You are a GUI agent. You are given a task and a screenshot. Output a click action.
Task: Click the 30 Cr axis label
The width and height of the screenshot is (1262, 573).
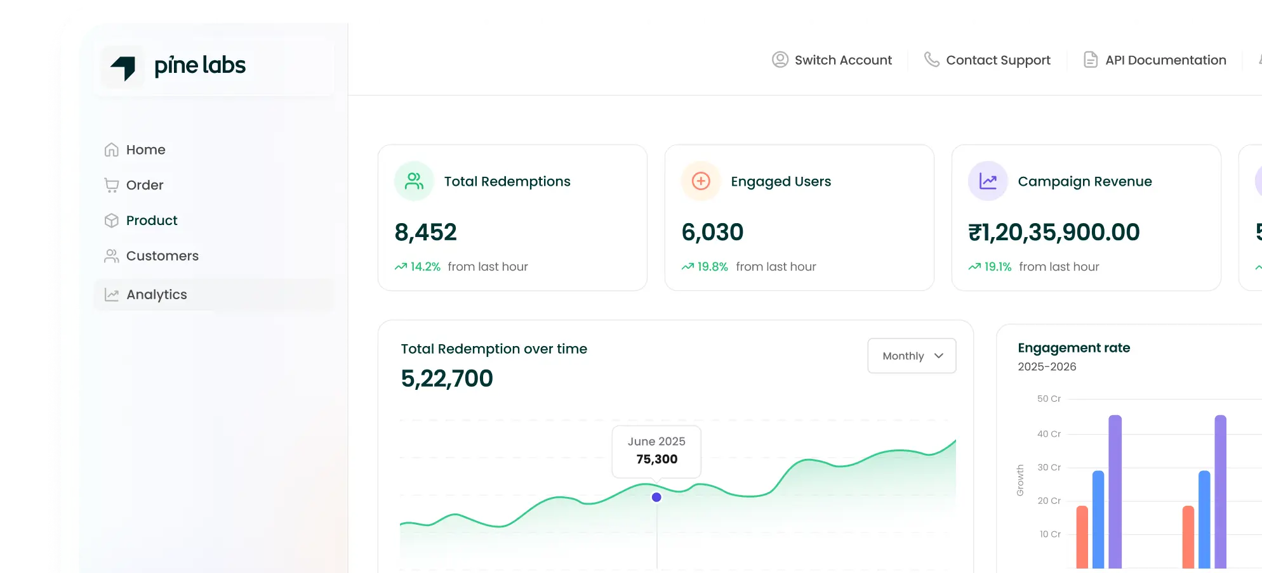[x=1049, y=467]
